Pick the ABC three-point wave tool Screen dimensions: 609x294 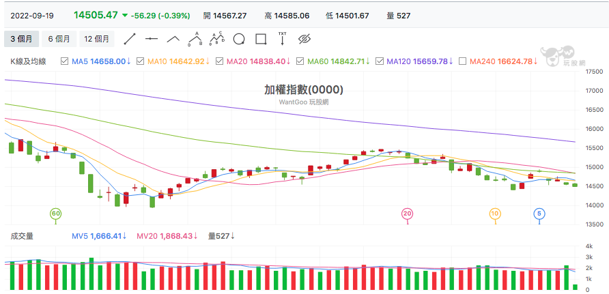click(x=195, y=39)
